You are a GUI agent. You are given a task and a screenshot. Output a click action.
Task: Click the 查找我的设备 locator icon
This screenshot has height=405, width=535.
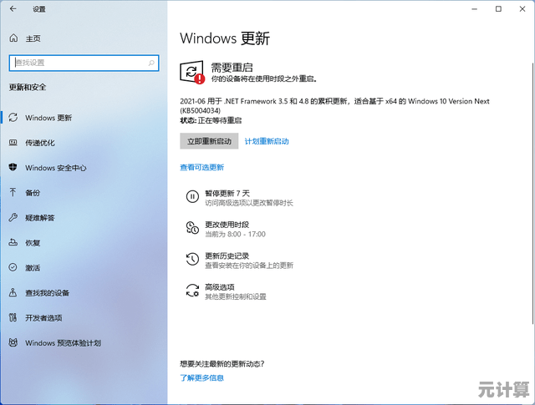pyautogui.click(x=13, y=292)
